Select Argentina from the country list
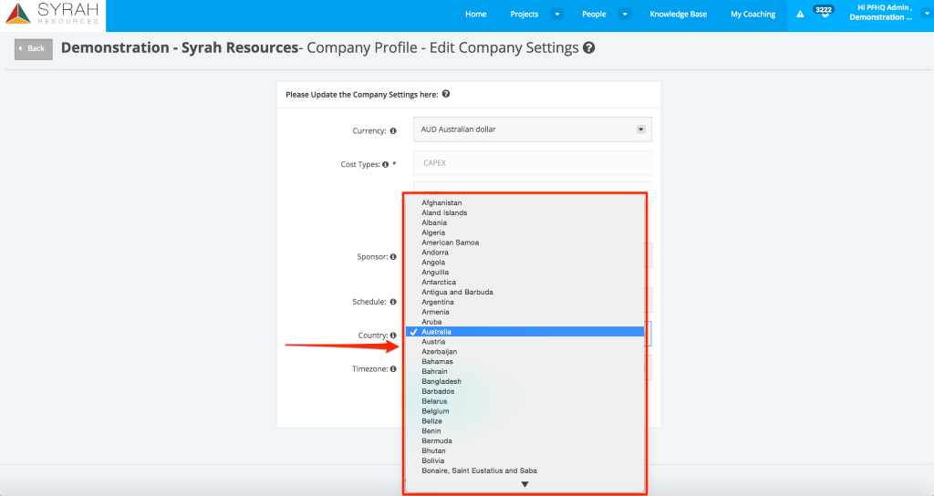The width and height of the screenshot is (934, 496). [524, 302]
